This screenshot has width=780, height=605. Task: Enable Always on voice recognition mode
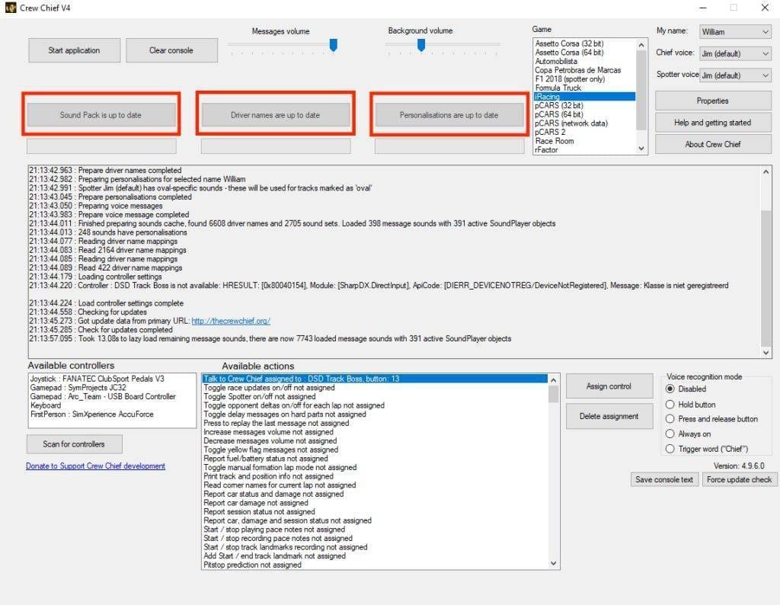[670, 434]
